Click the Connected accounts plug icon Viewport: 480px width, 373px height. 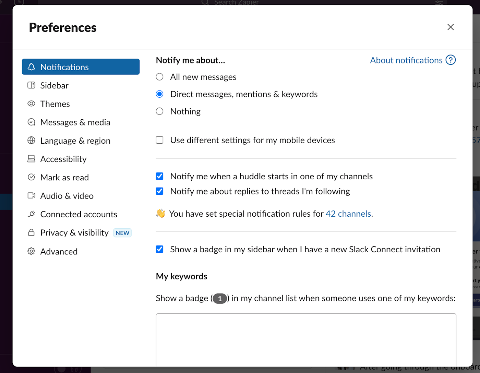pyautogui.click(x=31, y=214)
